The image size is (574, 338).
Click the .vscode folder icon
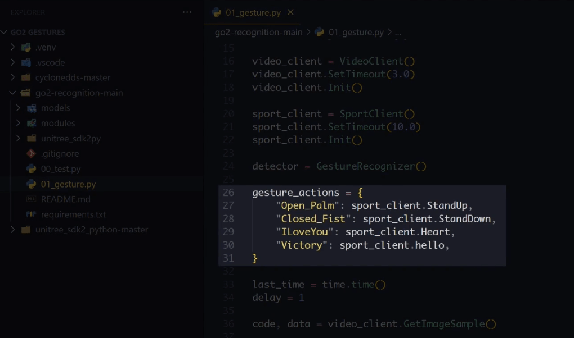(x=26, y=63)
